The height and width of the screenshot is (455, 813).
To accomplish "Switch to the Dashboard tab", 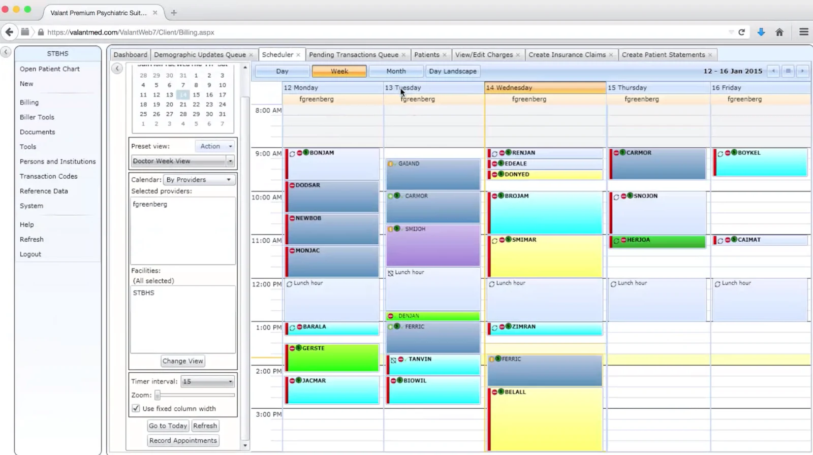I will [130, 54].
